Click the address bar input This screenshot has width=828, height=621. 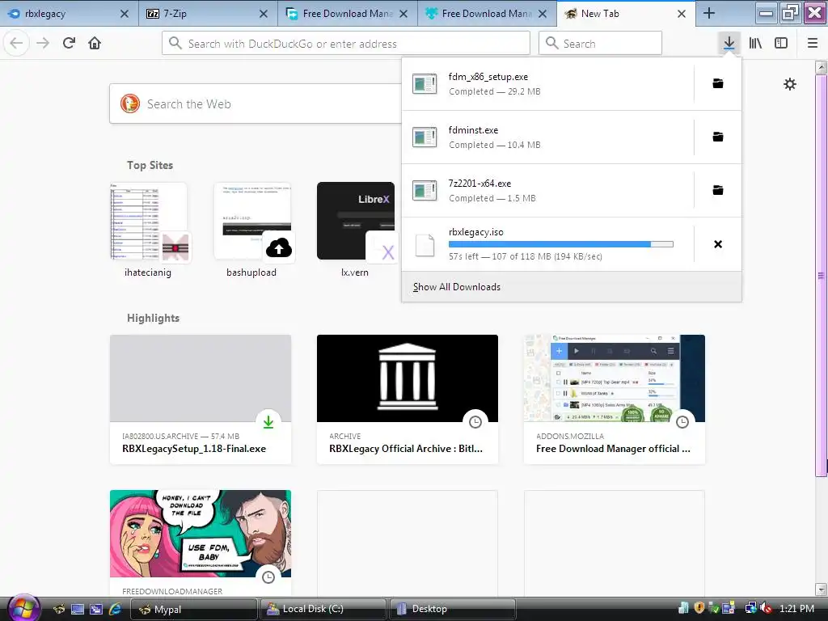pos(346,44)
